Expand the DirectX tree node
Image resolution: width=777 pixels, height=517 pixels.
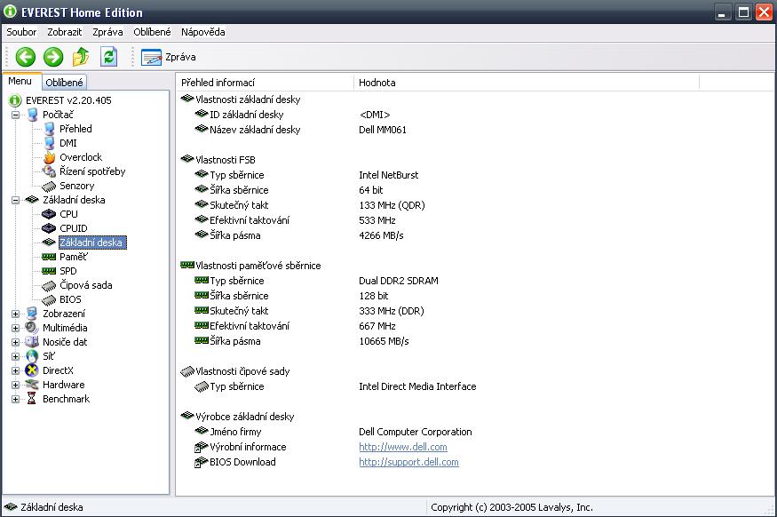click(x=15, y=370)
